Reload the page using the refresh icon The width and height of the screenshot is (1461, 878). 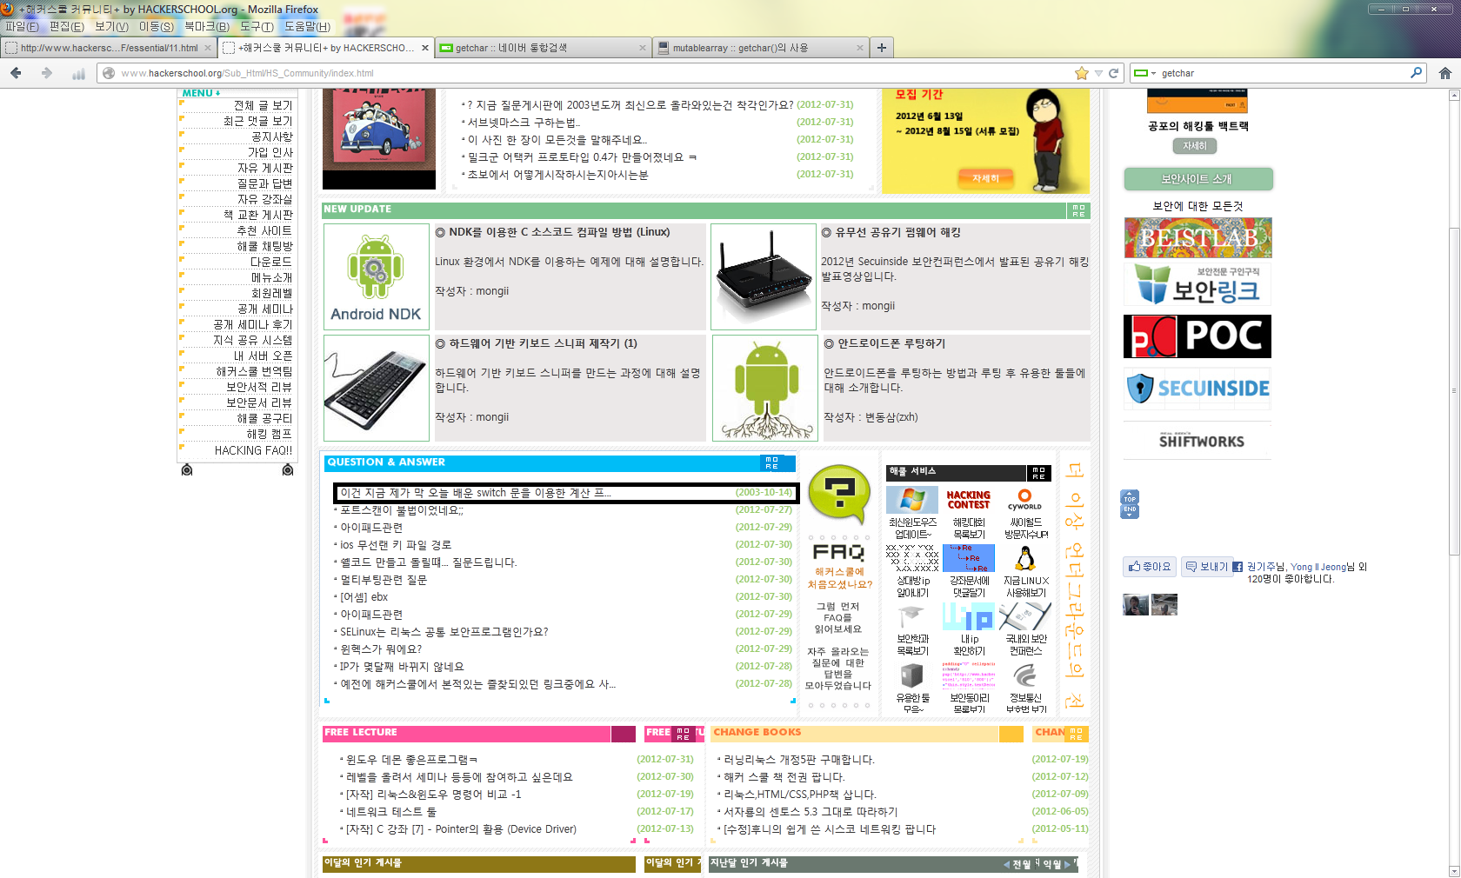tap(1113, 73)
